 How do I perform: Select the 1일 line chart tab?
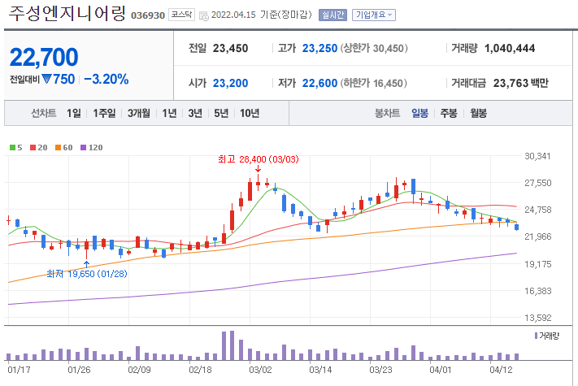(74, 113)
